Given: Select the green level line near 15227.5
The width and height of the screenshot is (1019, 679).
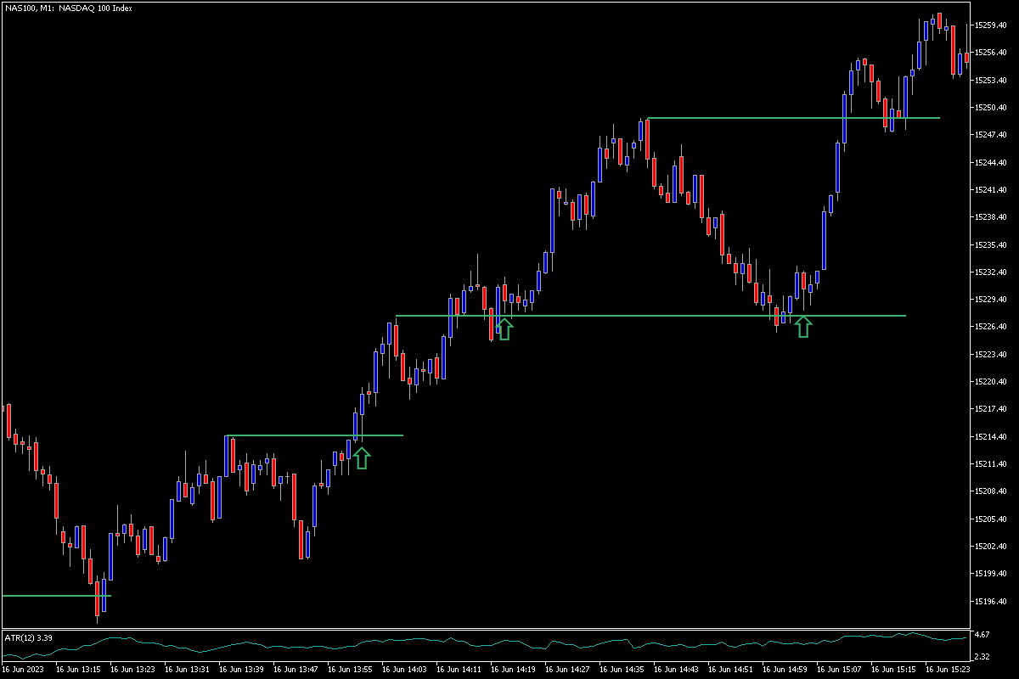Looking at the screenshot, I should click(x=650, y=316).
